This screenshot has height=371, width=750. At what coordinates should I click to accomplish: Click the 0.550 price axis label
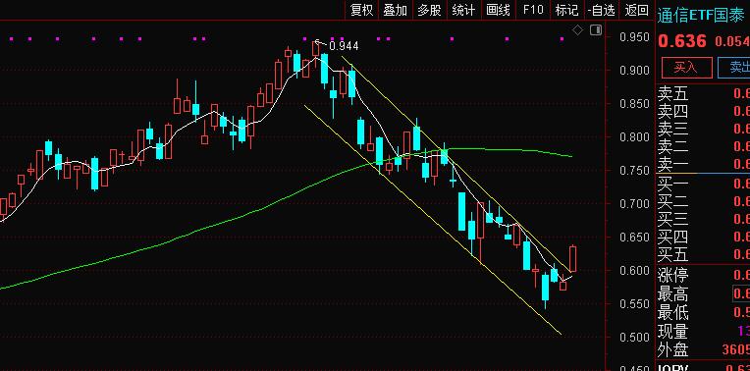coord(634,304)
